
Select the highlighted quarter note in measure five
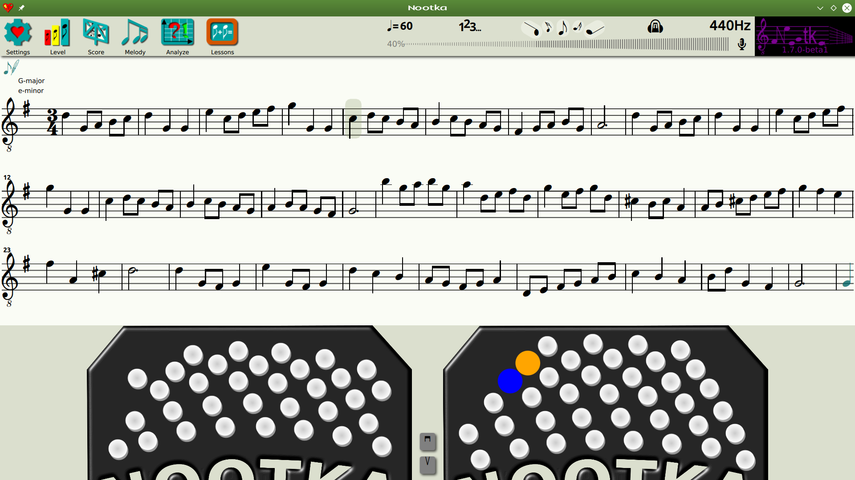353,119
